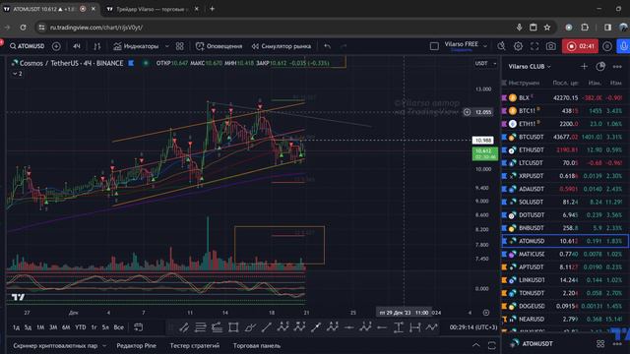This screenshot has height=354, width=630.
Task: Add symbol to watchlist plus icon
Action: (584, 66)
